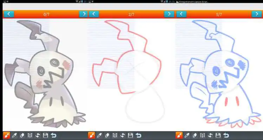263x140 pixels.
Task: Click the swap arrows icon in the 0/7 panel
Action: (38, 135)
